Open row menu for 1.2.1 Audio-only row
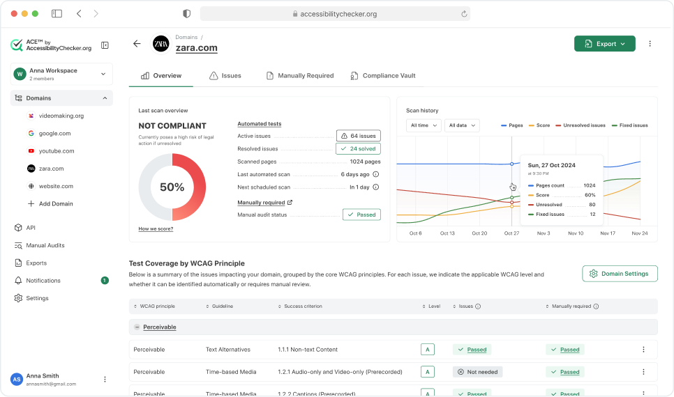The image size is (674, 397). [643, 372]
